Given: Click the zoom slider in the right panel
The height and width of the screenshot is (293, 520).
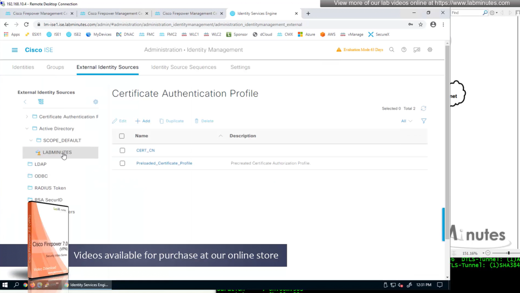Looking at the screenshot, I should coord(508,253).
